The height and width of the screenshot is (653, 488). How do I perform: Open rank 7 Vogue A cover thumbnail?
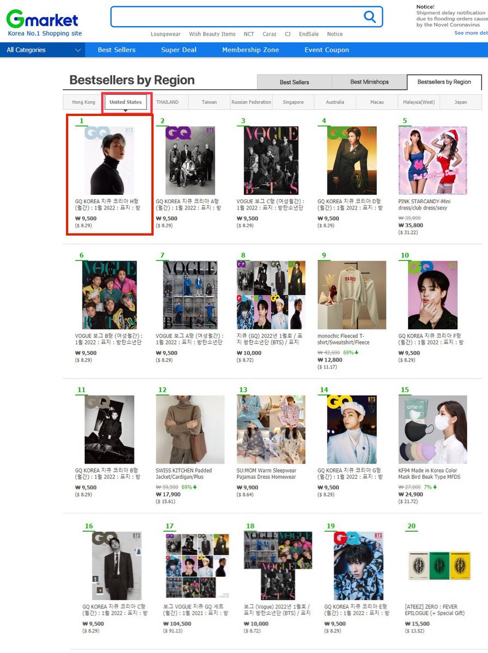click(x=190, y=295)
